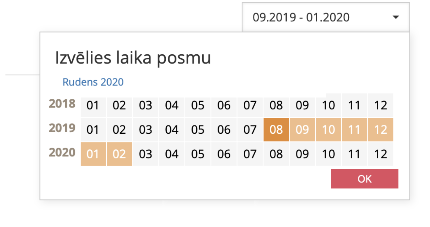Select month 09 in 2019 row

[302, 130]
